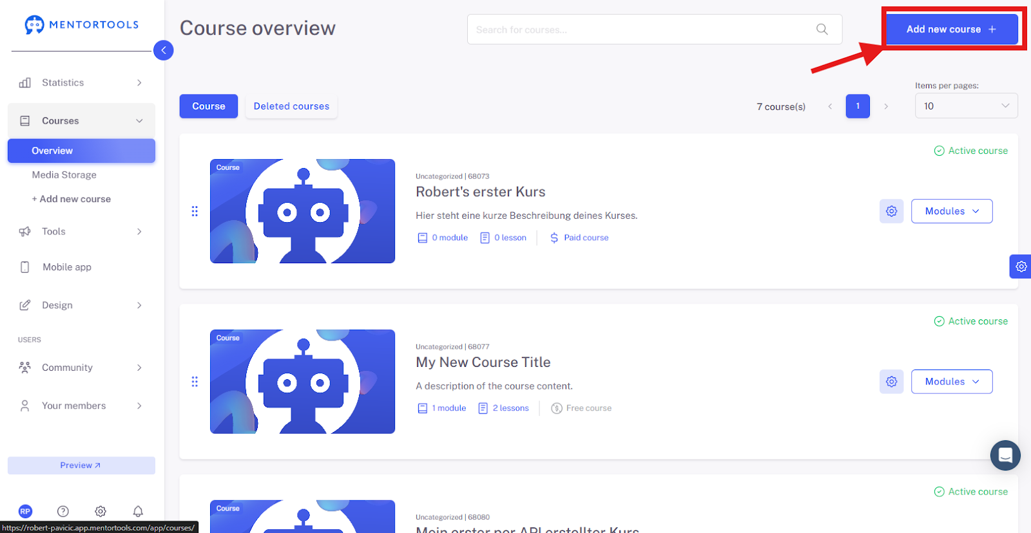1031x533 pixels.
Task: Open thumbnail of My New Course Title
Action: tap(302, 382)
